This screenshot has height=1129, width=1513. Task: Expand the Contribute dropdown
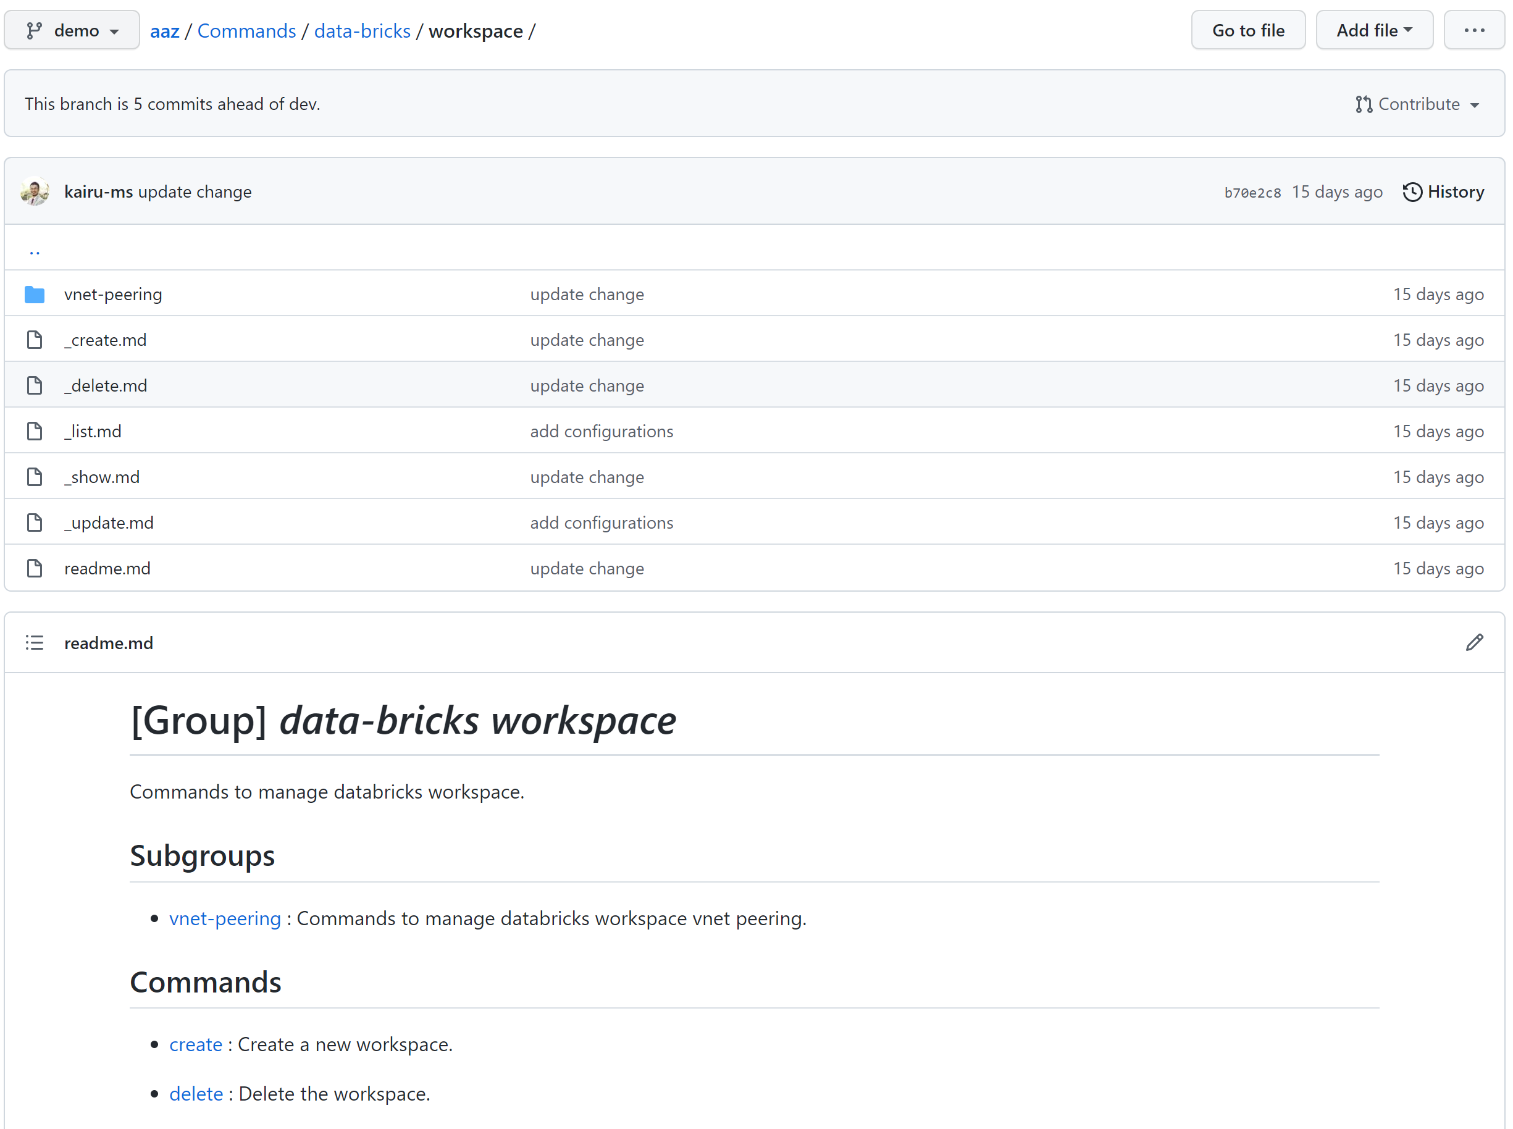click(x=1418, y=104)
